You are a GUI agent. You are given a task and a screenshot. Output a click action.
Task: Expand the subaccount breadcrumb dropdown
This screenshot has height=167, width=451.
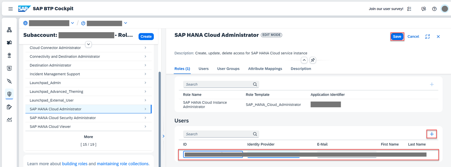click(x=126, y=23)
